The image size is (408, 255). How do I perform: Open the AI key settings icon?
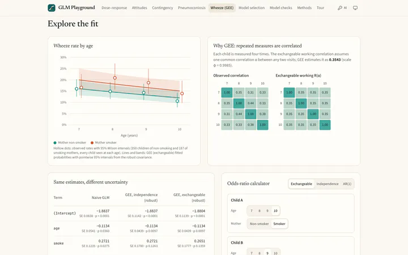(342, 8)
